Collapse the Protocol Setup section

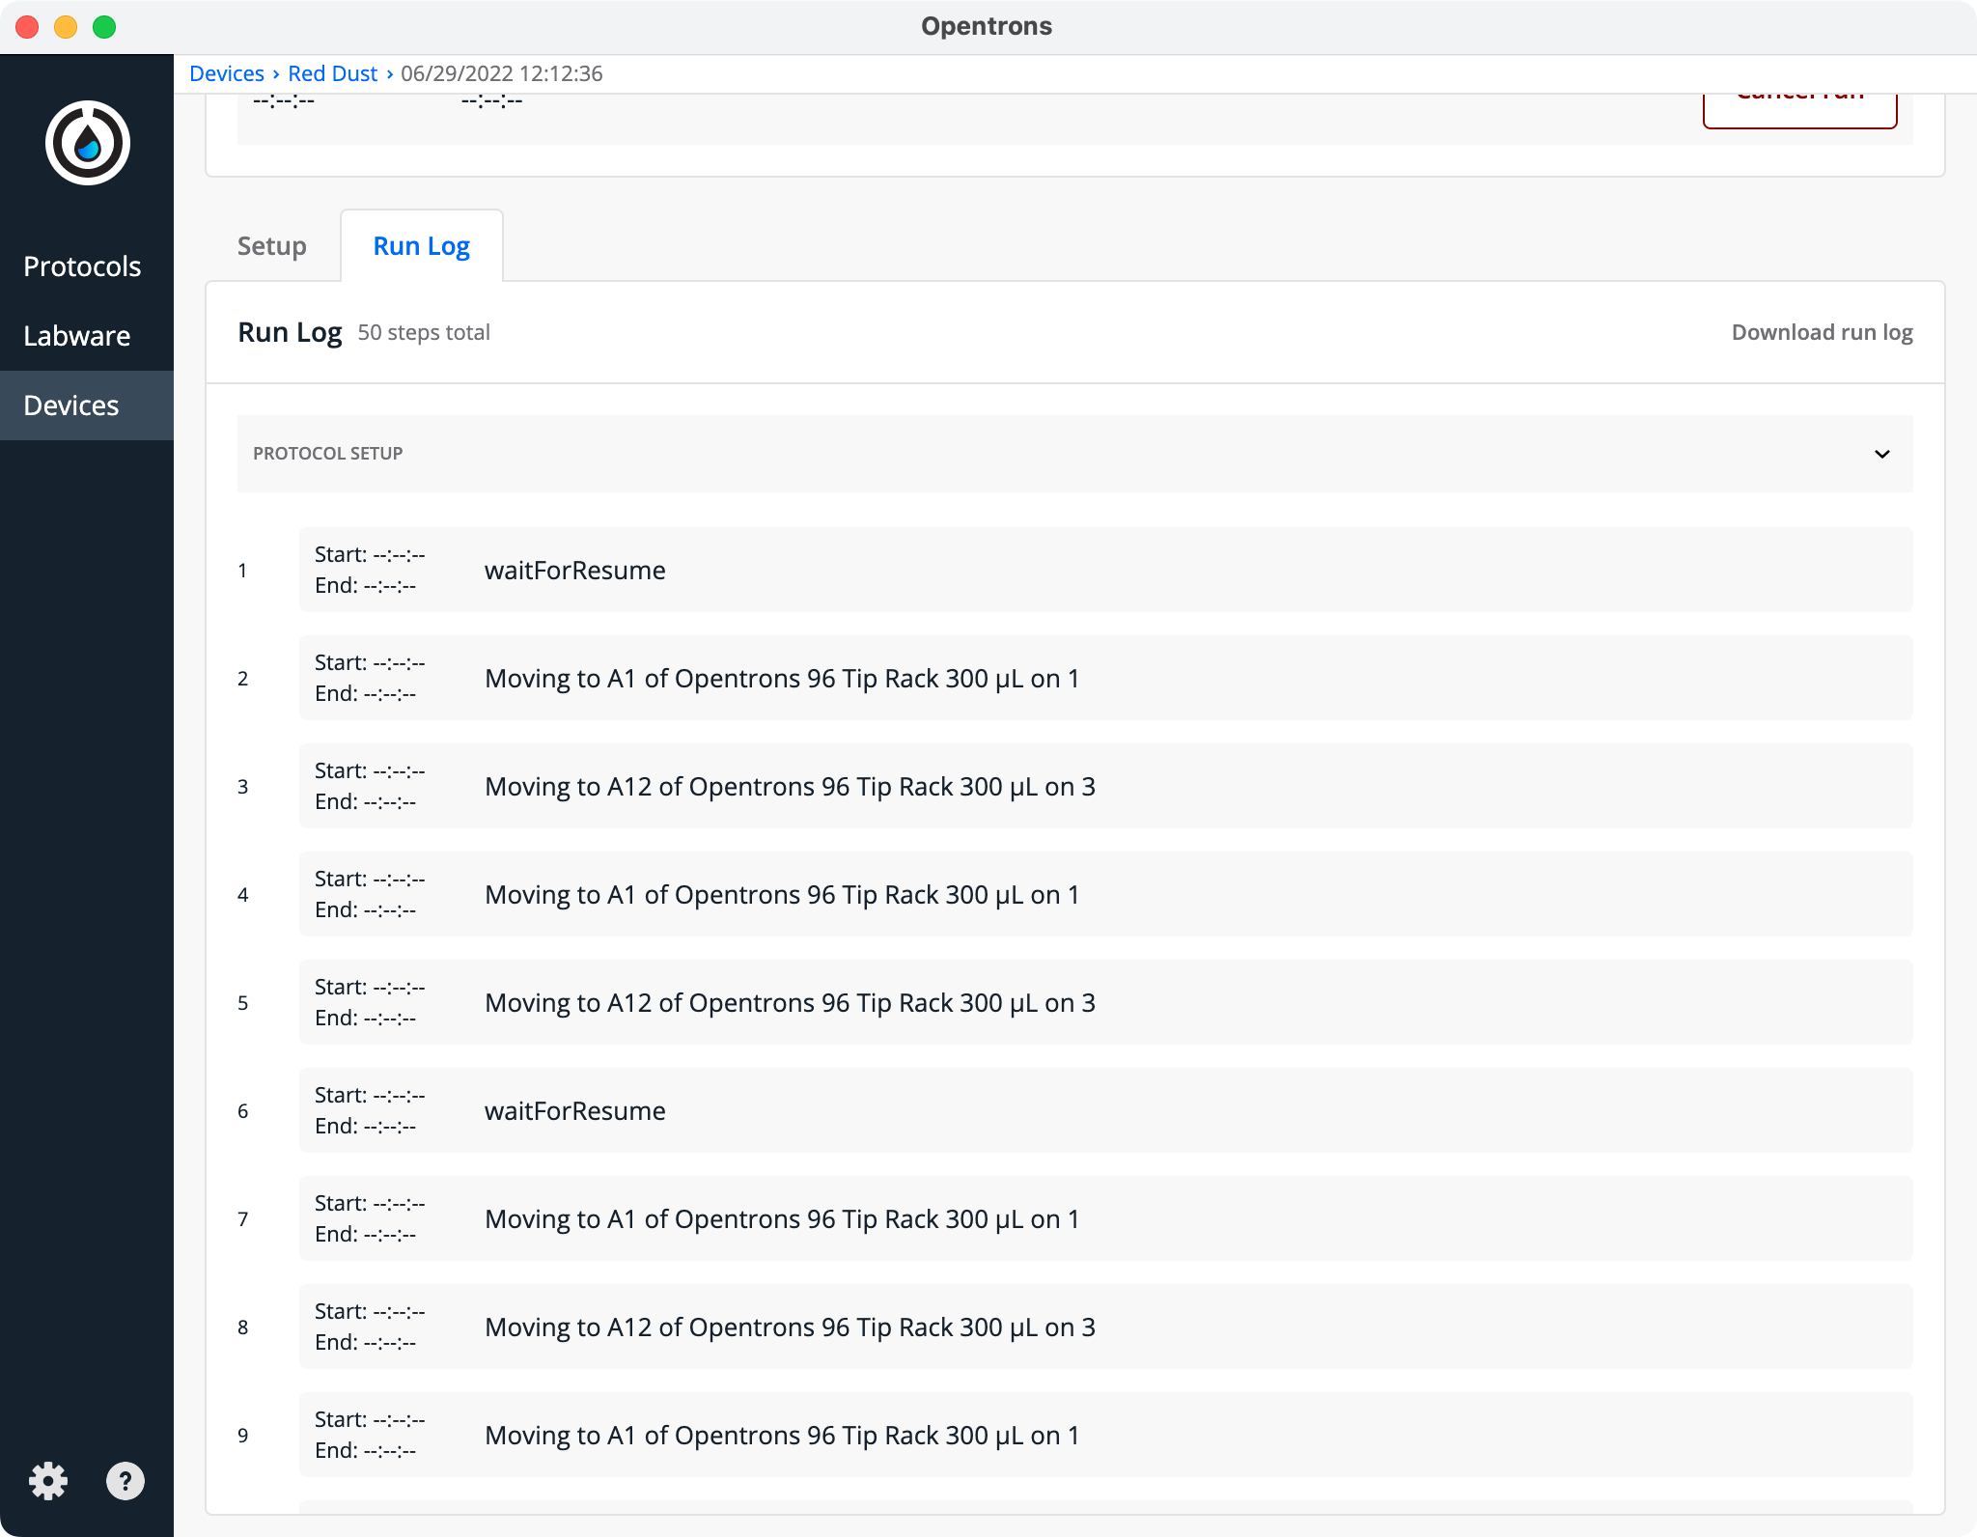click(1881, 454)
